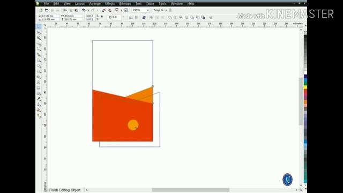The width and height of the screenshot is (343, 193).
Task: Click the Export icon in toolbar
Action: [x=109, y=10]
